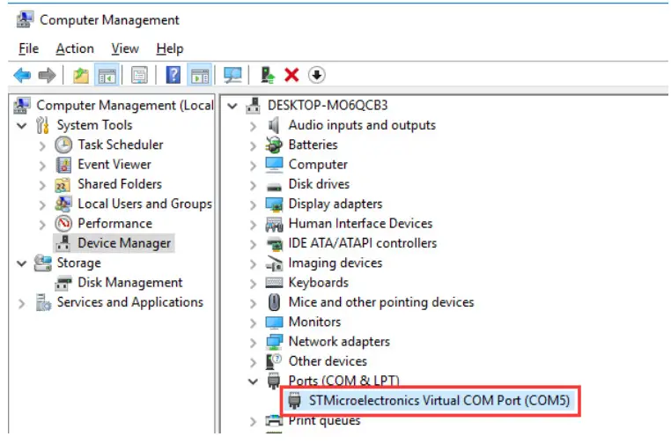Click the Network adapters category icon
Viewport: 671px width, 444px height.
[x=274, y=342]
